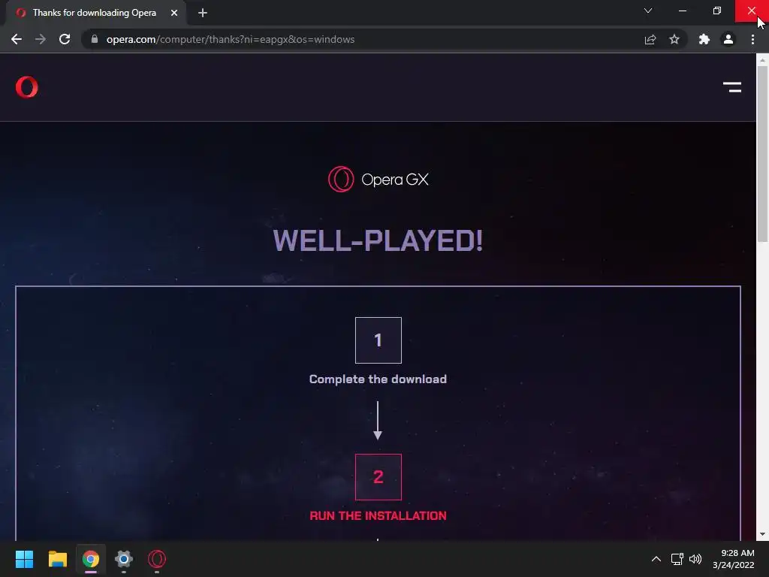Screen dimensions: 769x577
Task: Click the scrollbar up arrow
Action: 762,60
